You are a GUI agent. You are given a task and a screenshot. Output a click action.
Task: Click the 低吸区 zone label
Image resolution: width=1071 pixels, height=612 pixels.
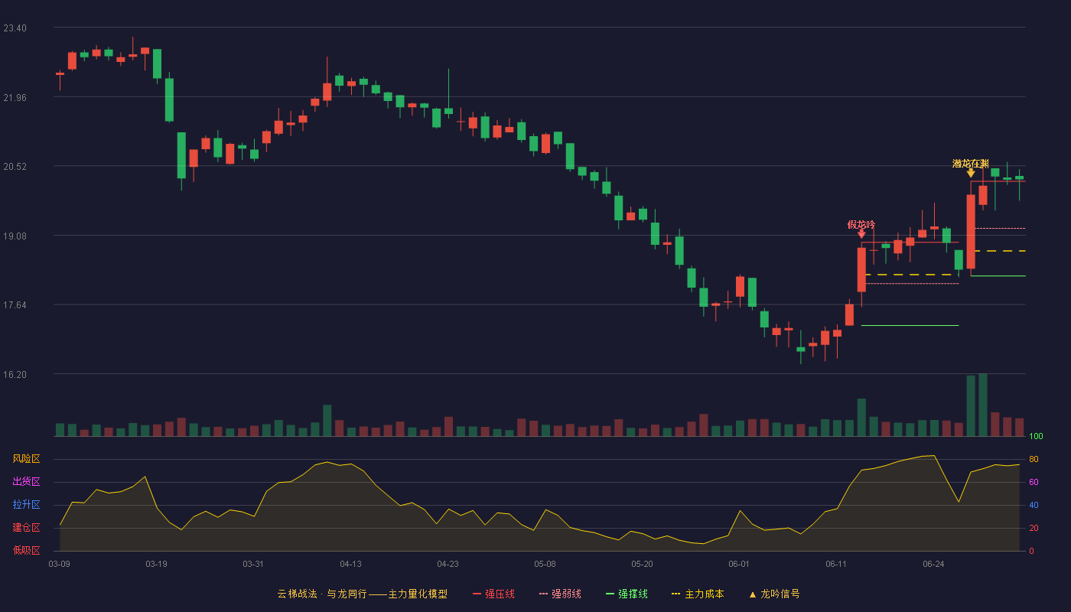coord(26,550)
